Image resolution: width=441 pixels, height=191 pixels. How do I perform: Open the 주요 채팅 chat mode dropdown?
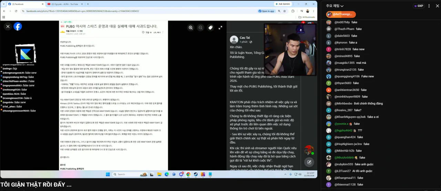click(x=335, y=6)
